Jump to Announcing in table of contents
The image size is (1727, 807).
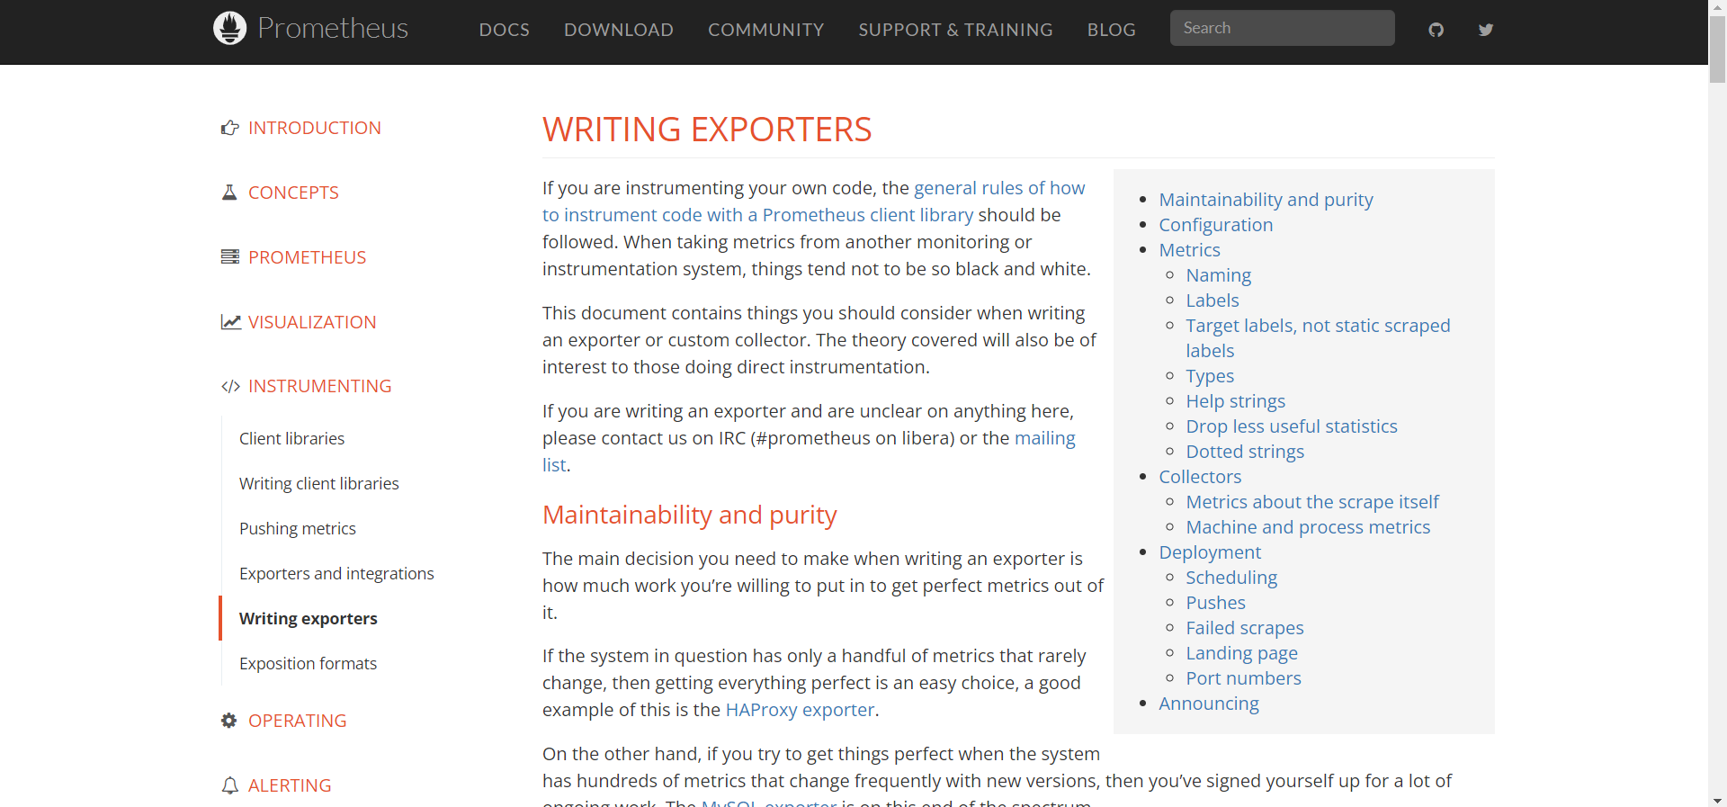click(1210, 704)
